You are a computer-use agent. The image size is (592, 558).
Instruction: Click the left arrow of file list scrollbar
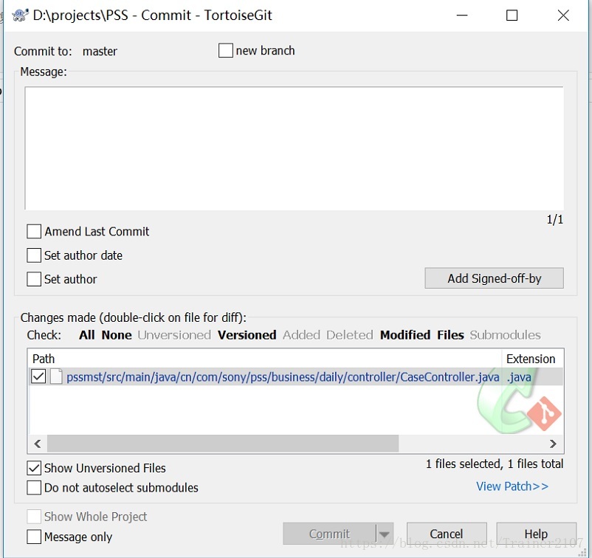[x=38, y=444]
